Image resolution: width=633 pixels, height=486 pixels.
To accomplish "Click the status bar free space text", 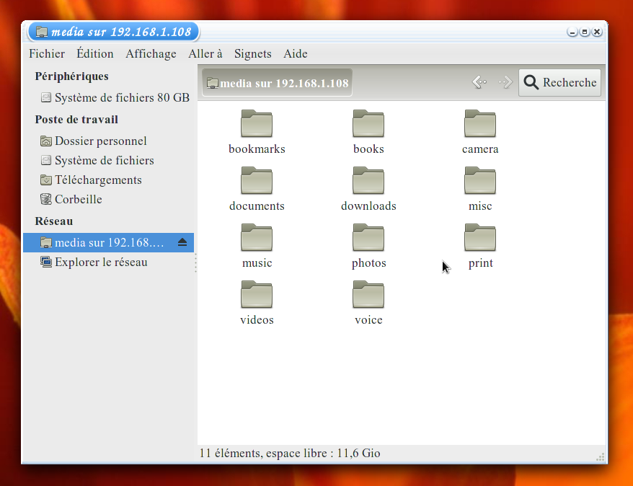I will (x=289, y=454).
